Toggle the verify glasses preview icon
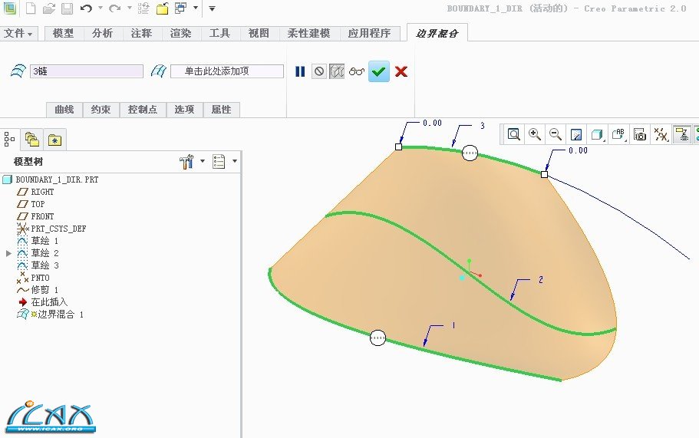 click(357, 71)
